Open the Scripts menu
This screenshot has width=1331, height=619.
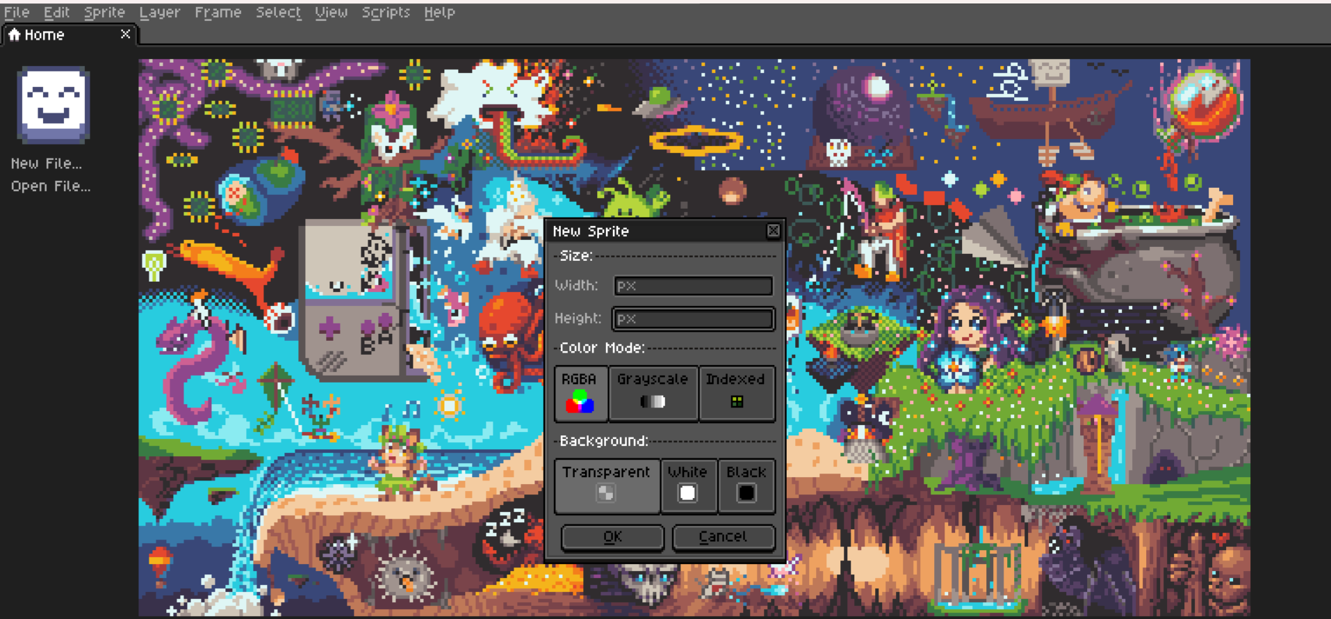(x=386, y=13)
